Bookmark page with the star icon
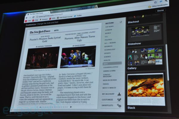Screen dimensions: 179x119 [x=155, y=2]
